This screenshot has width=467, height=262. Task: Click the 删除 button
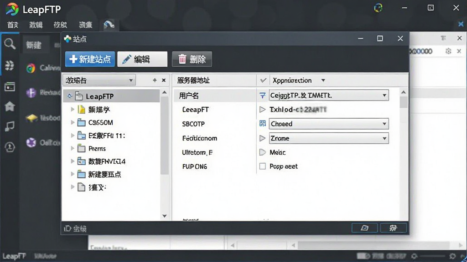192,59
